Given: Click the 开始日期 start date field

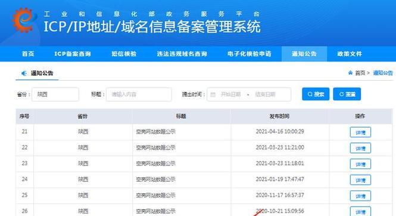Looking at the screenshot, I should 230,94.
